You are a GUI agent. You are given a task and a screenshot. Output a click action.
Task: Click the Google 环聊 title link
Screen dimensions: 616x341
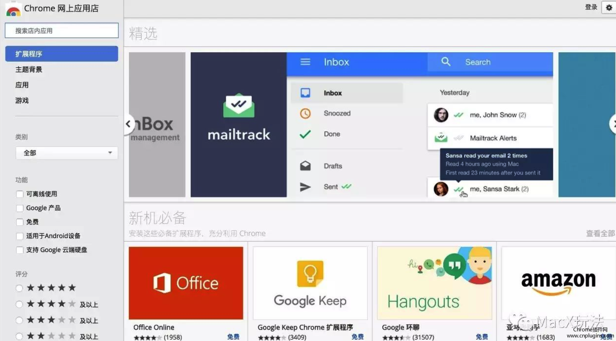point(400,327)
